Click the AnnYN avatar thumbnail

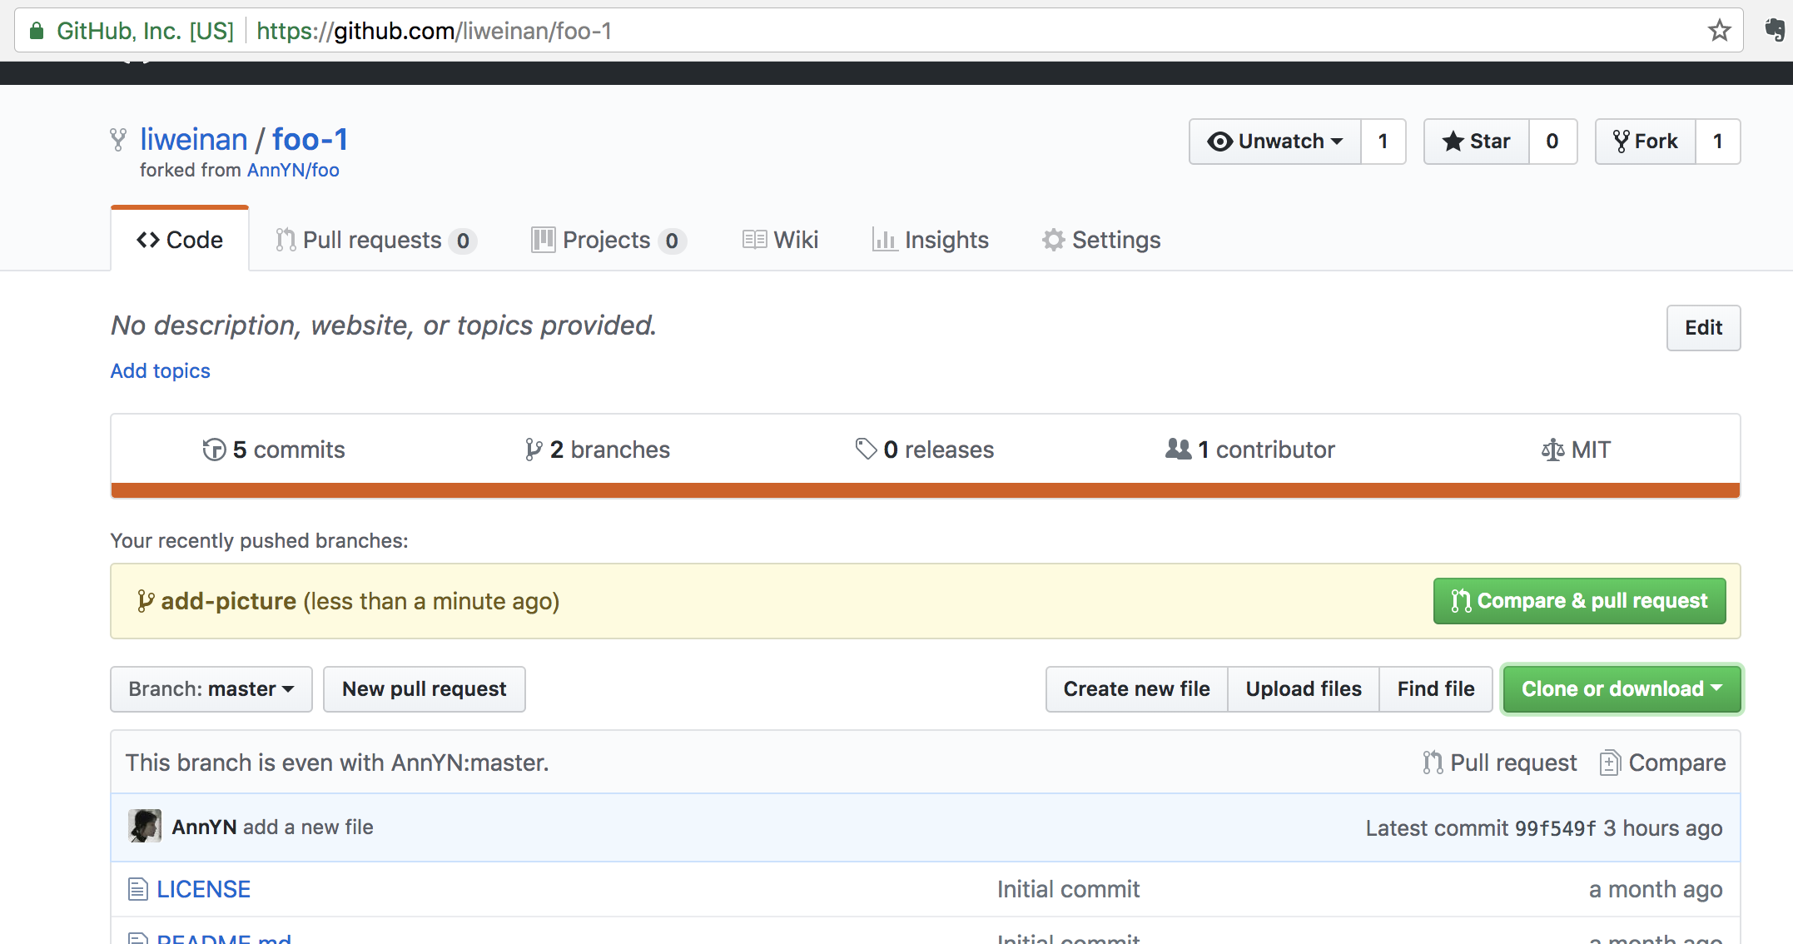click(145, 826)
